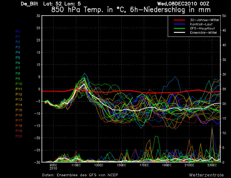Click the -20 temperature axis label
This screenshot has width=231, height=178.
click(37, 138)
